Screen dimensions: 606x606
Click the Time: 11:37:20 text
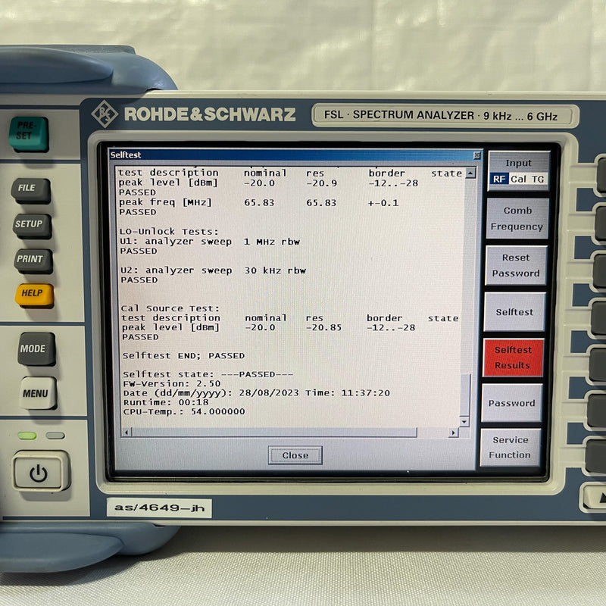(348, 392)
